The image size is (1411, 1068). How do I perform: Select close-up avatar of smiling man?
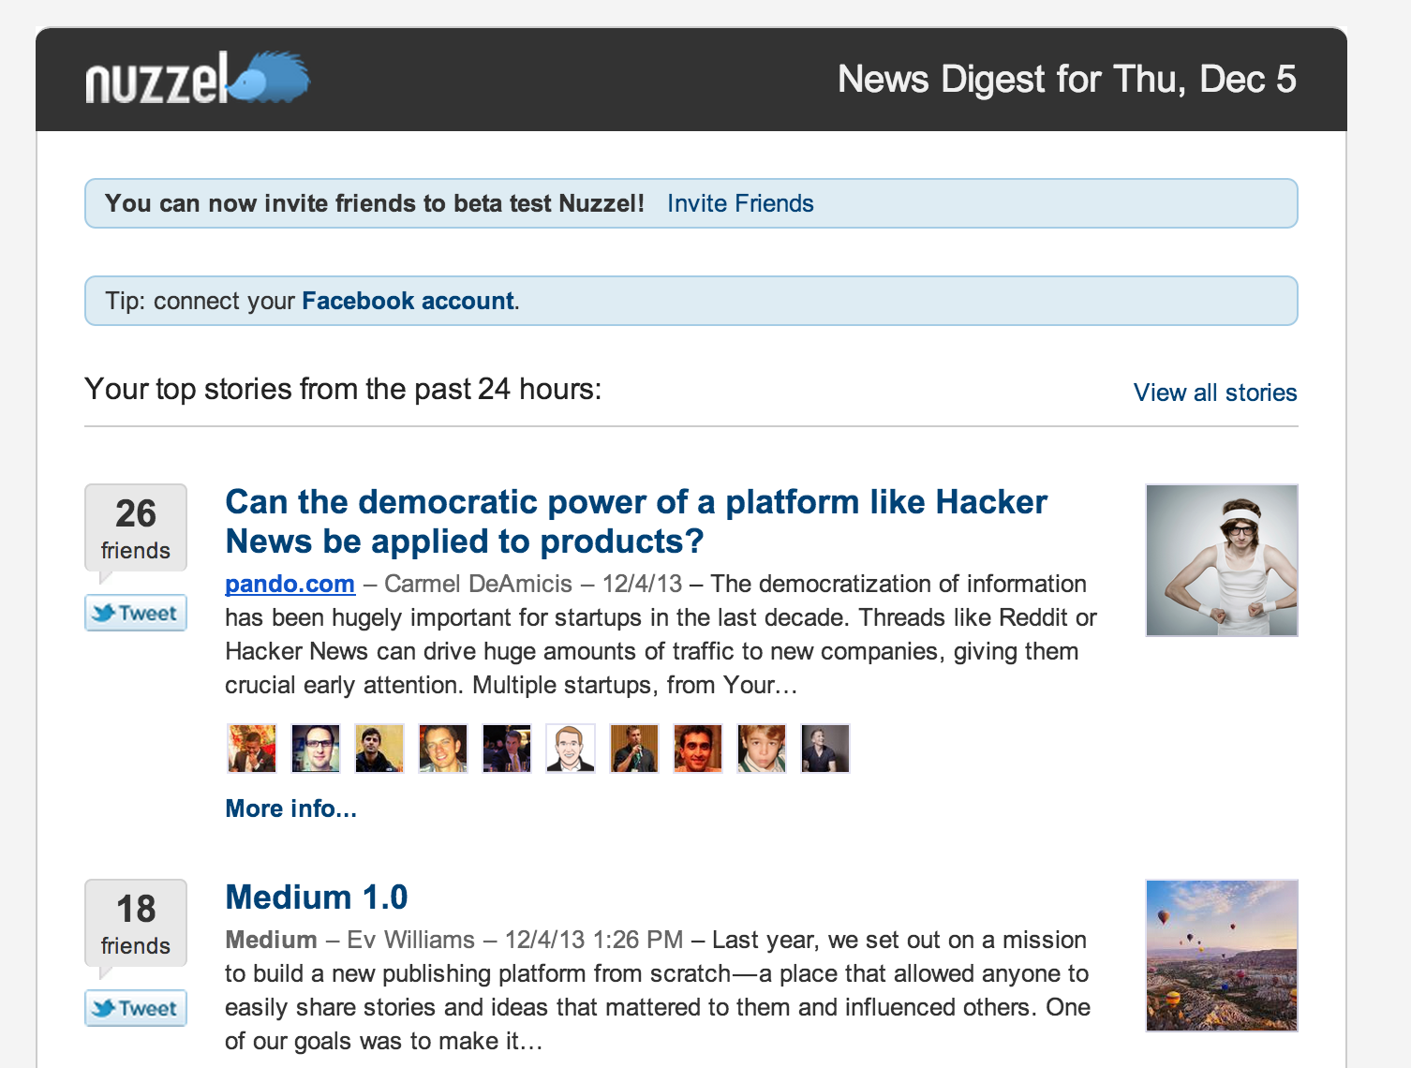(x=443, y=748)
